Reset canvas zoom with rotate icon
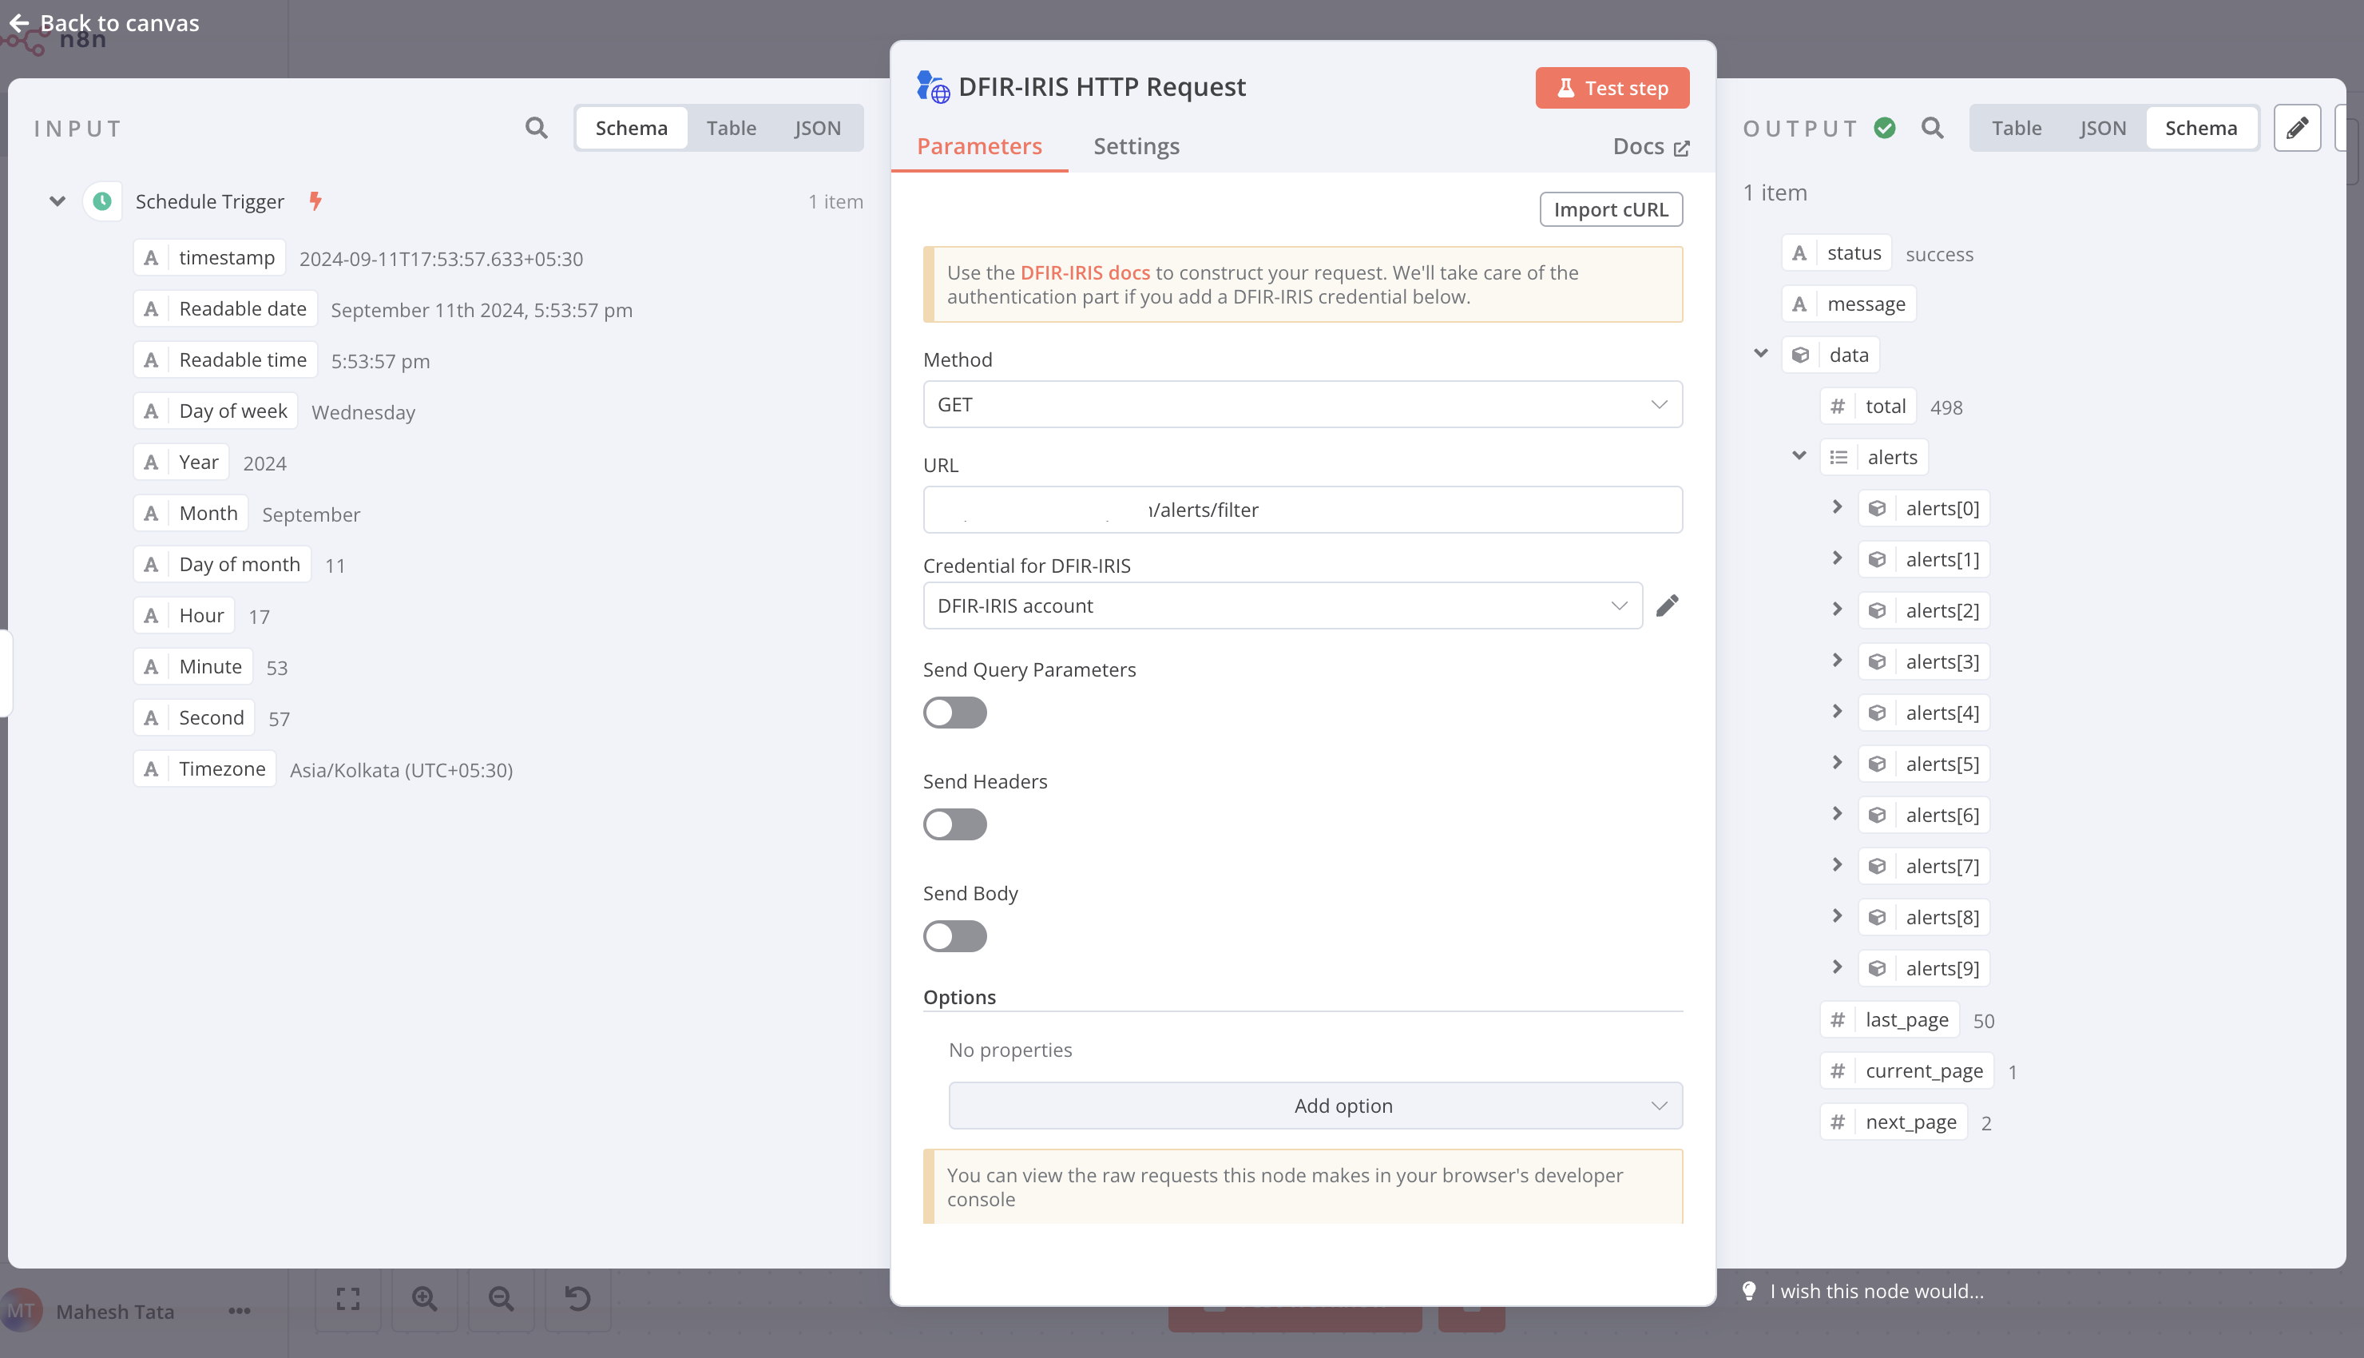This screenshot has width=2364, height=1358. tap(577, 1298)
